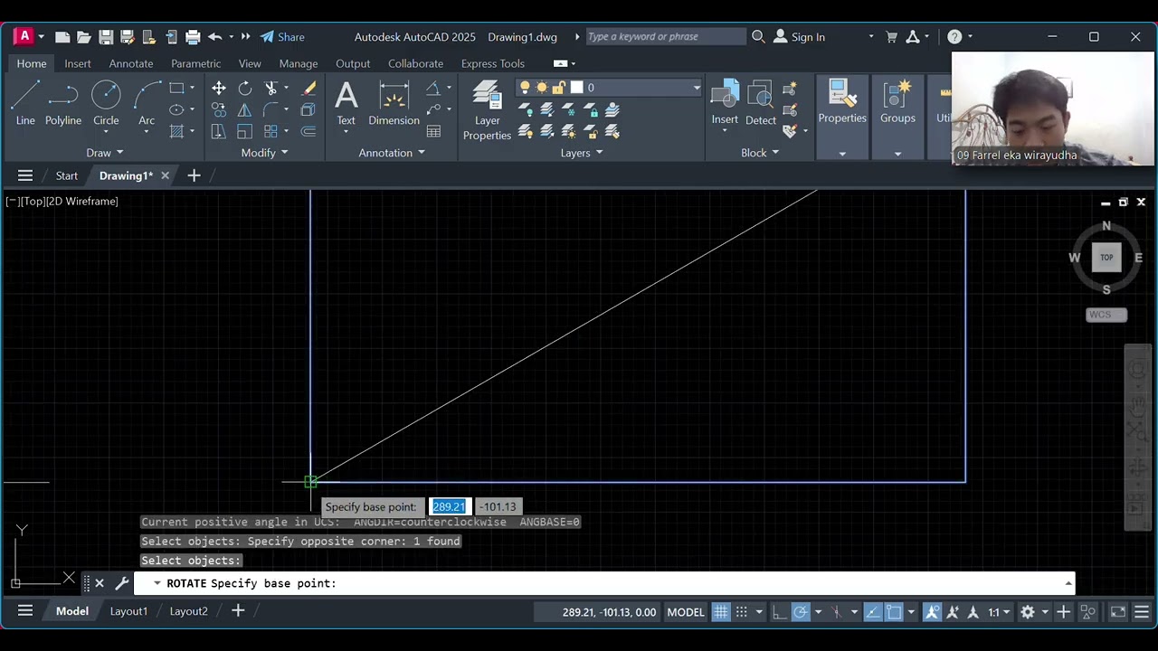
Task: Click the layer 0 white color swatch
Action: coord(576,88)
